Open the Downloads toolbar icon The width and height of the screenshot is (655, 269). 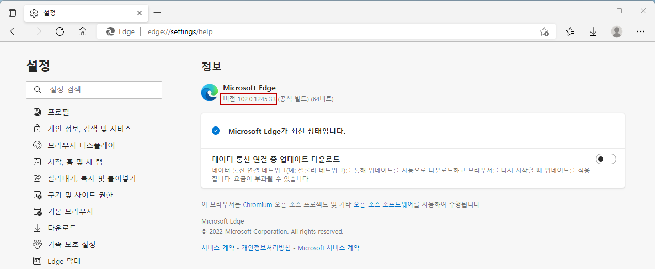593,31
